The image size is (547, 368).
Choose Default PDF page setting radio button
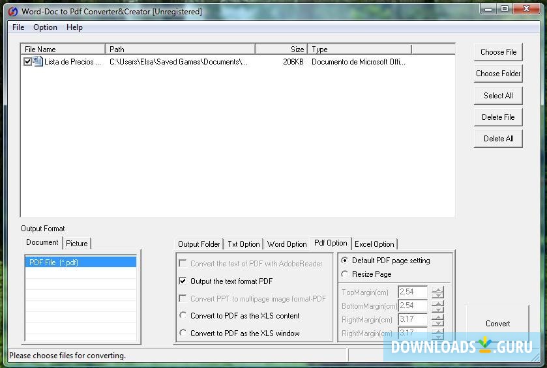click(345, 261)
